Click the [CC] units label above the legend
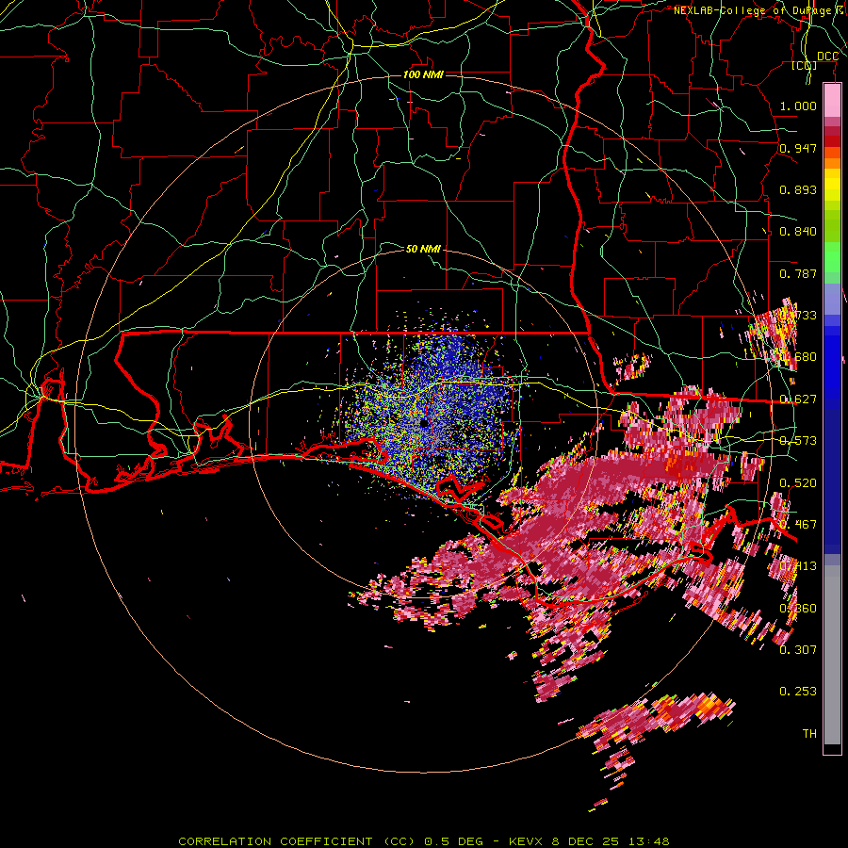Image resolution: width=848 pixels, height=848 pixels. [804, 66]
